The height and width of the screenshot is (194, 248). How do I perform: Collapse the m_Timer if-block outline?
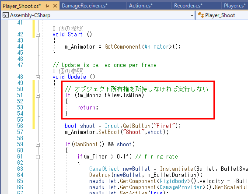click(x=38, y=157)
